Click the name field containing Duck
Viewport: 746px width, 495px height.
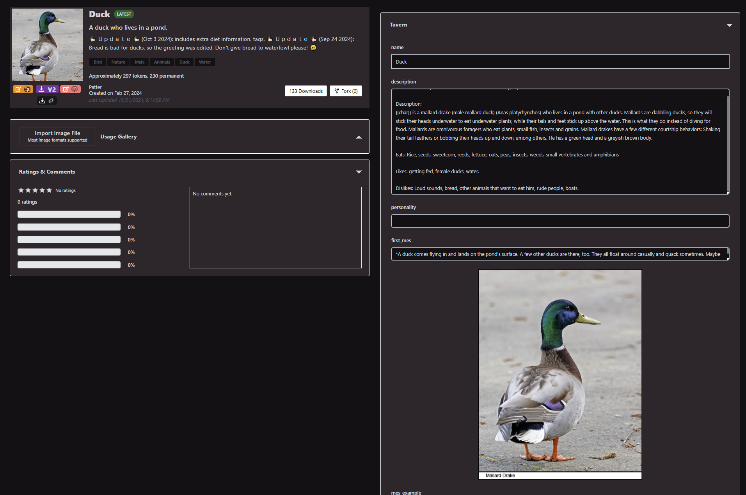pyautogui.click(x=560, y=62)
